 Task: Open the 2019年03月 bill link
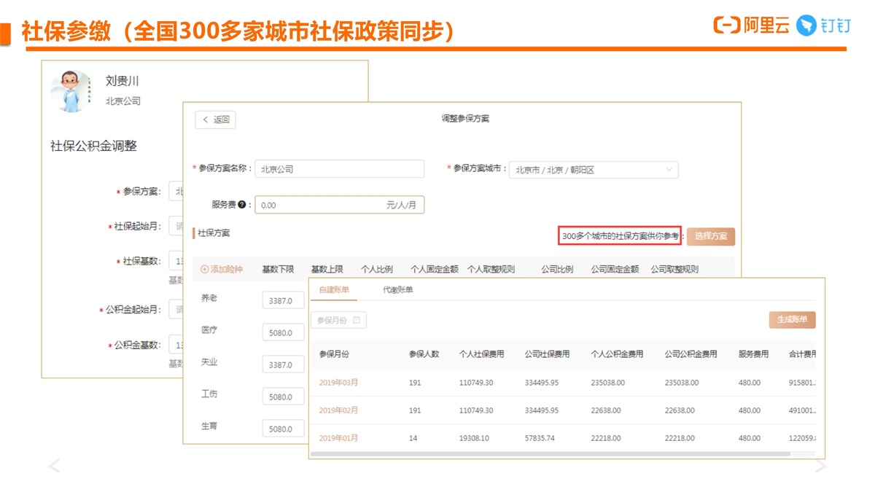click(x=338, y=383)
